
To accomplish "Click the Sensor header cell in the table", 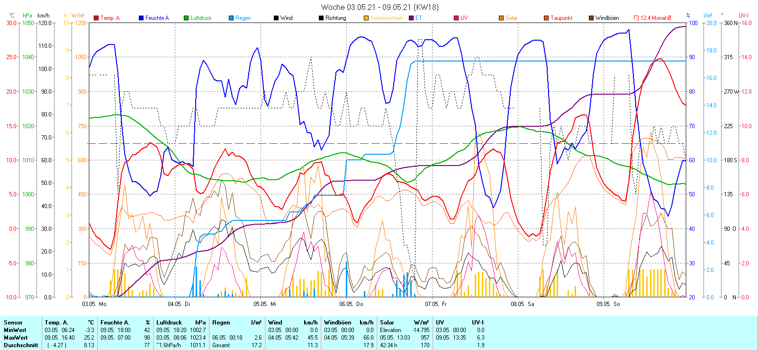I will coord(13,323).
